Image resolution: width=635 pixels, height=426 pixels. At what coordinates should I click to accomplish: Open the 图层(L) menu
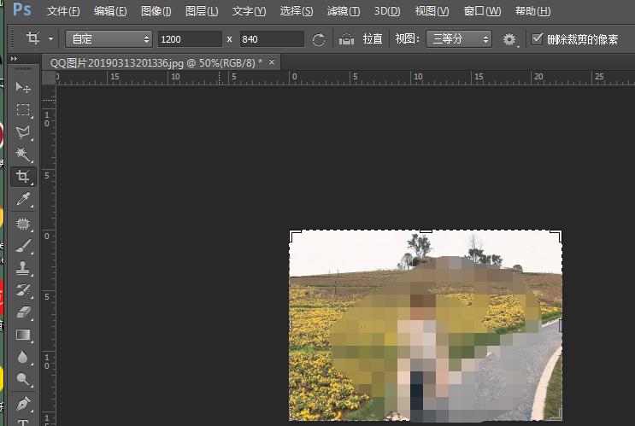click(202, 11)
